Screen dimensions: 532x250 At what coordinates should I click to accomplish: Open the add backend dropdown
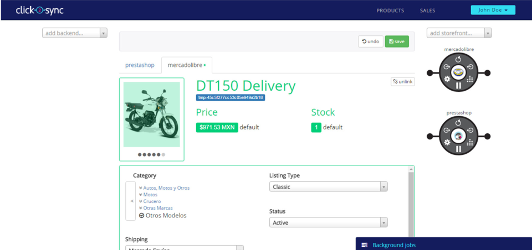[75, 33]
